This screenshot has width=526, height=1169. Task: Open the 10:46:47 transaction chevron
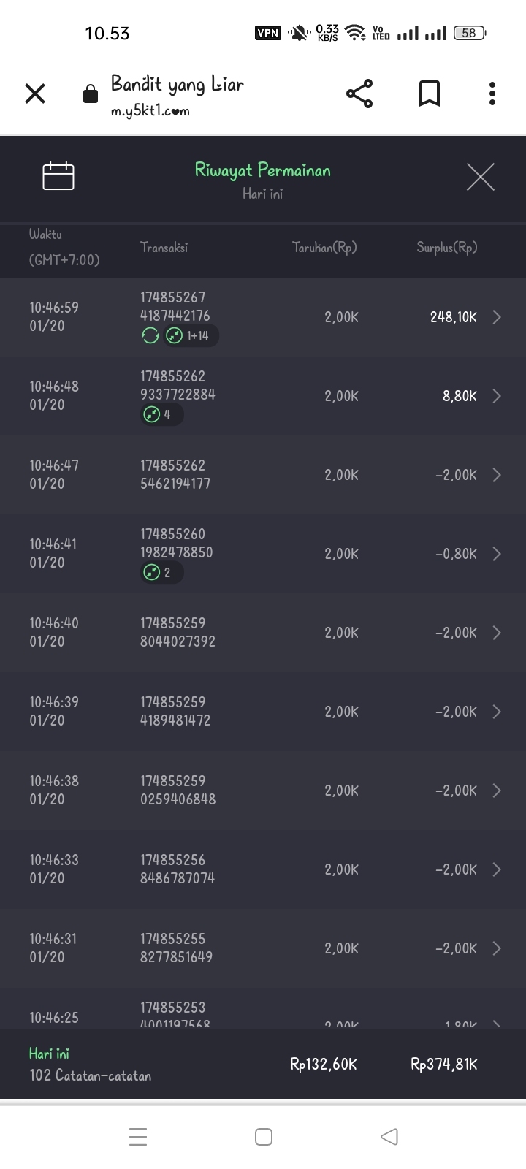click(x=497, y=475)
